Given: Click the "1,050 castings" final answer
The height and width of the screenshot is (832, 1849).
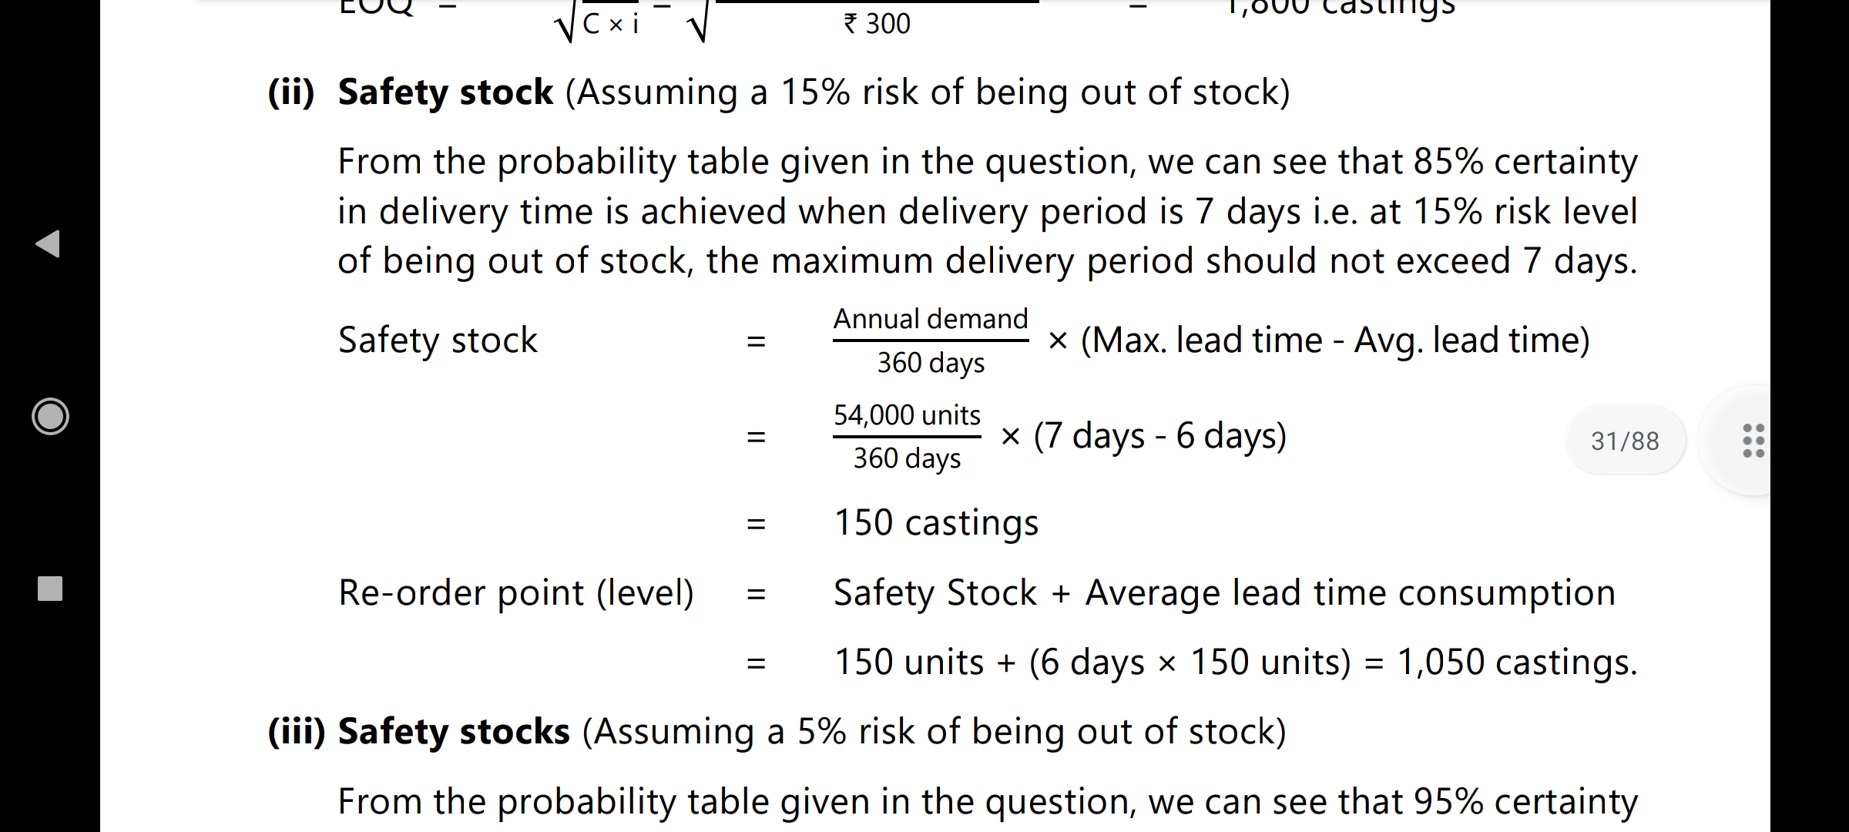Looking at the screenshot, I should point(1516,663).
